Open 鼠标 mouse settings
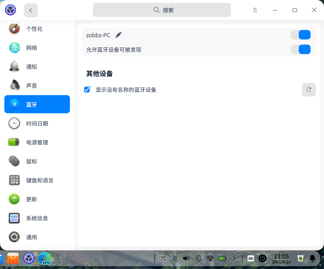Viewport: 324px width, 269px height. pyautogui.click(x=37, y=161)
